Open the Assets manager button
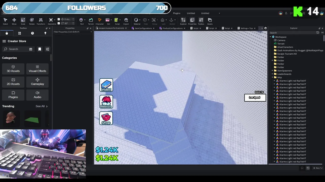 (x=210, y=21)
